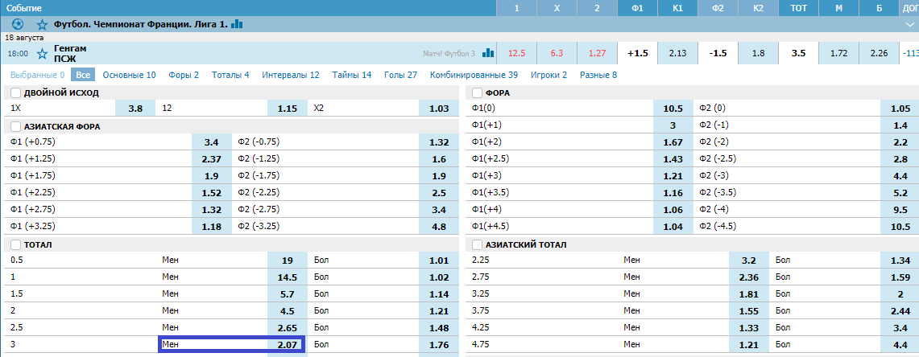Open the Интервалы 12 tab
The image size is (919, 357).
[291, 75]
